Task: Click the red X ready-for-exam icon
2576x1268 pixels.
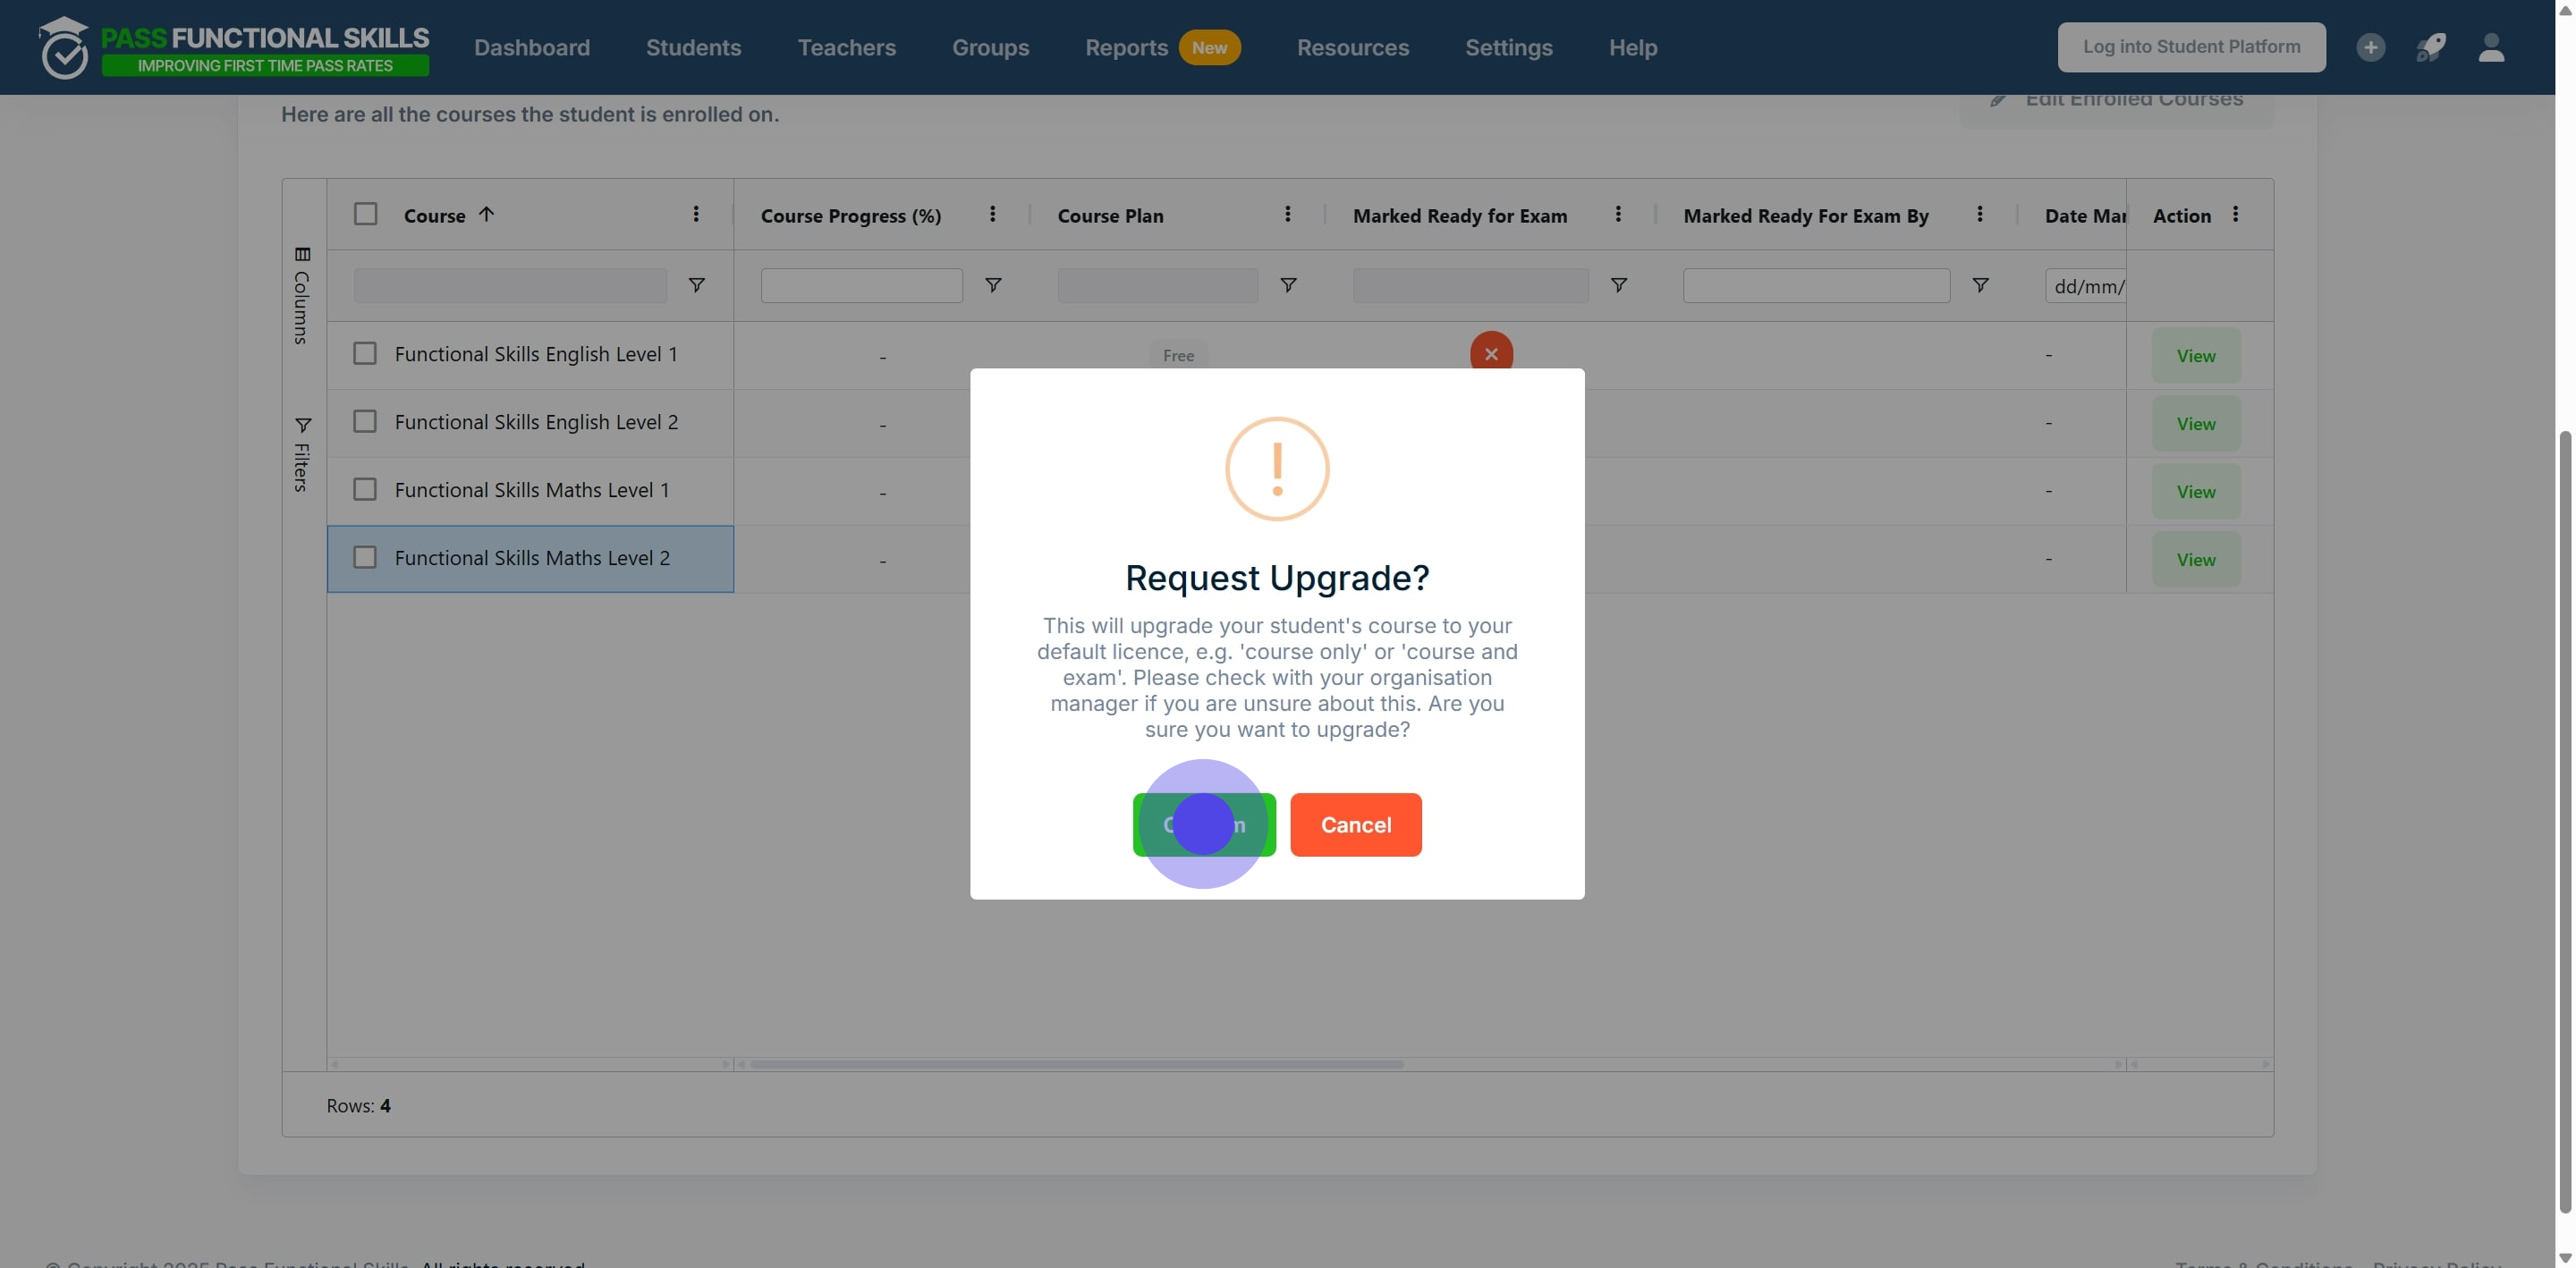Action: (1491, 353)
